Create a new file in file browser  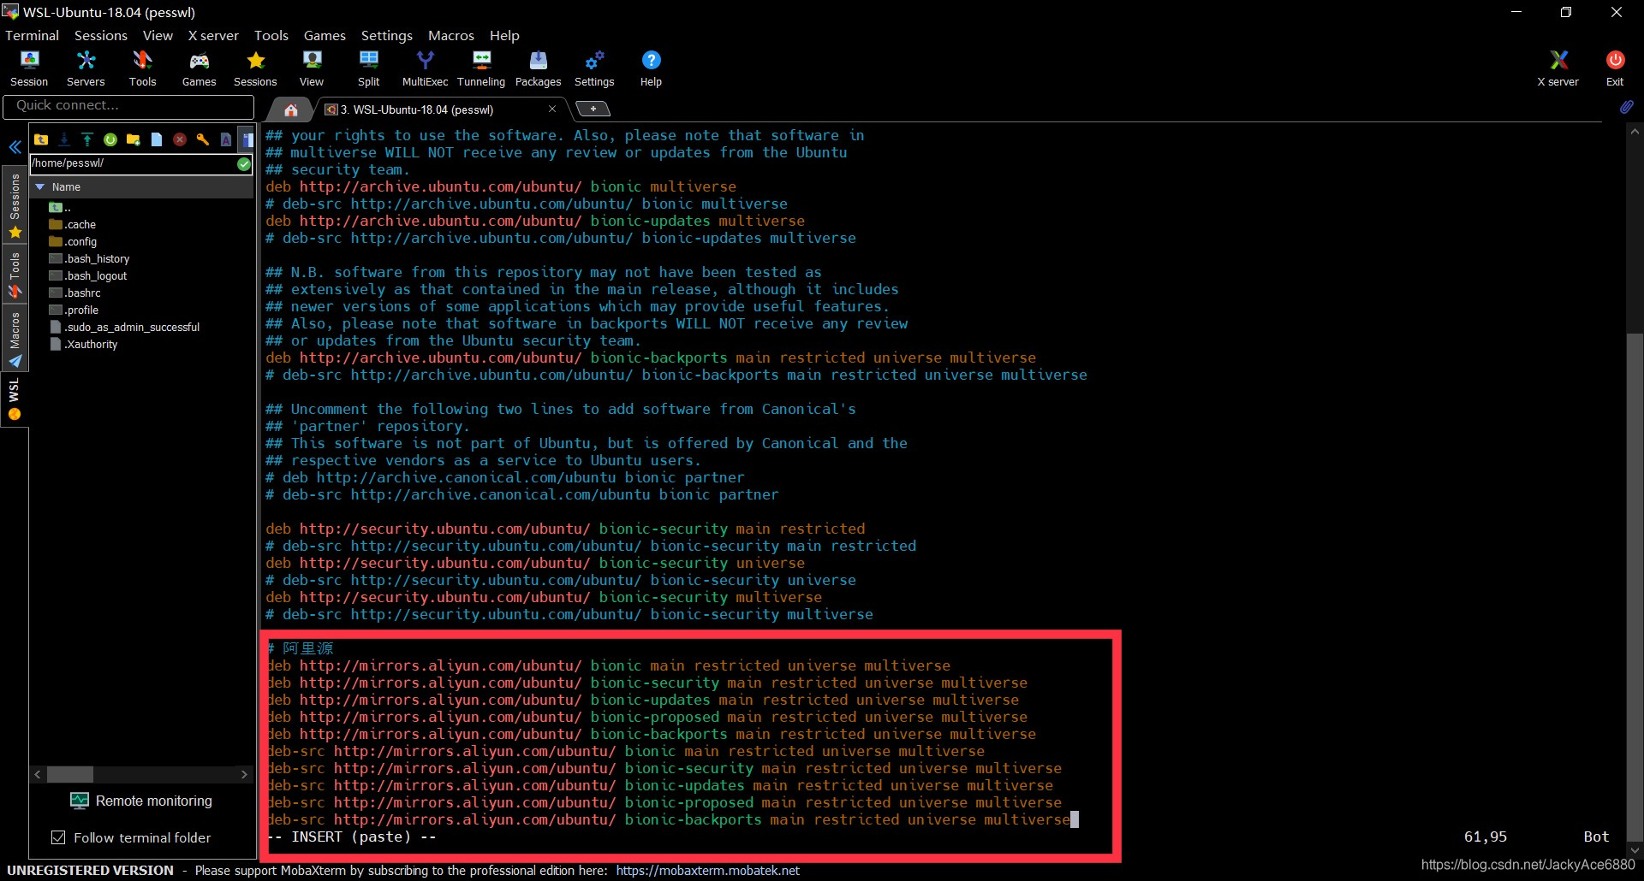tap(157, 139)
